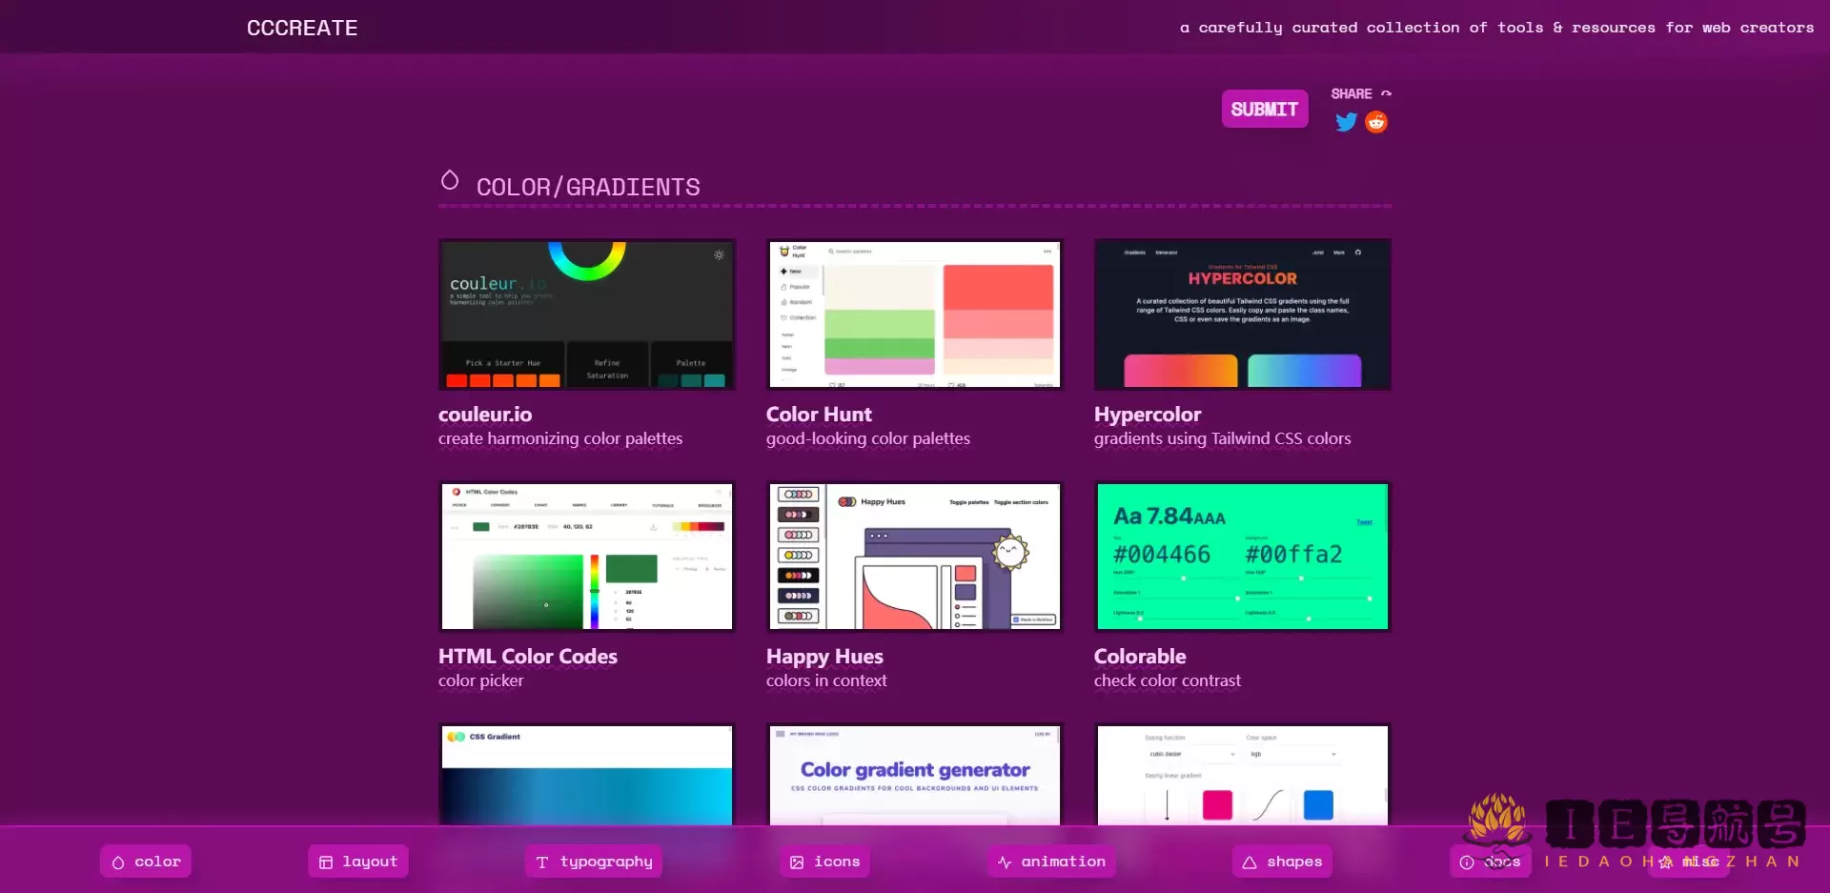Click the Colorable contrast checker card
Viewport: 1830px width, 893px height.
point(1242,557)
